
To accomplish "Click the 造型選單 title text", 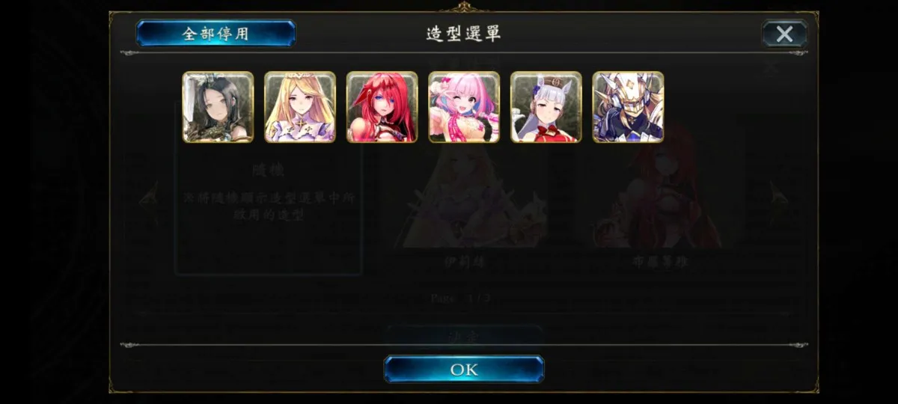I will point(464,34).
